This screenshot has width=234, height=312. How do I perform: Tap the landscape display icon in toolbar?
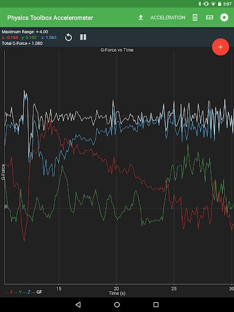click(210, 18)
